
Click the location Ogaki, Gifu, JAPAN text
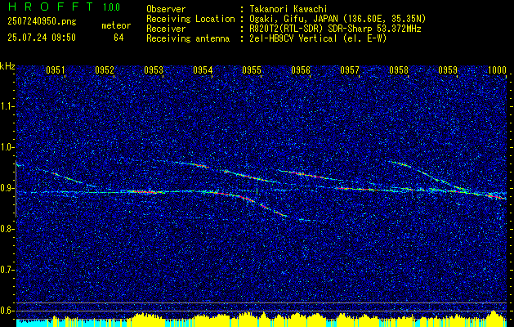tap(337, 19)
